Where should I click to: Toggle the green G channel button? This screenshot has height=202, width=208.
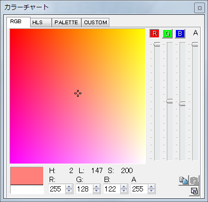(167, 34)
